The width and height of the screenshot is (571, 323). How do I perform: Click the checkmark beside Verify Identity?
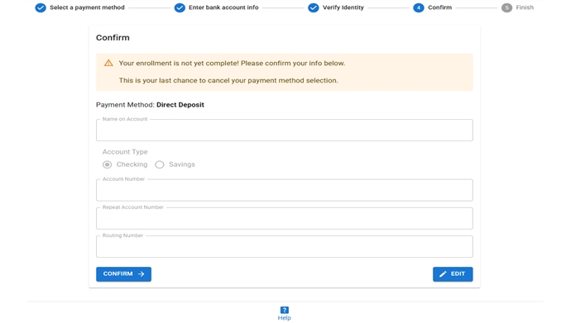(x=313, y=7)
